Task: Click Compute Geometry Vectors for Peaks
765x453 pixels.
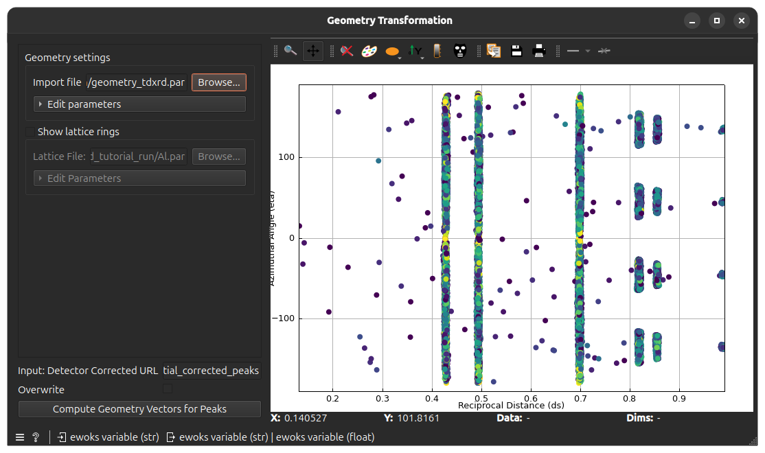Action: coord(139,409)
